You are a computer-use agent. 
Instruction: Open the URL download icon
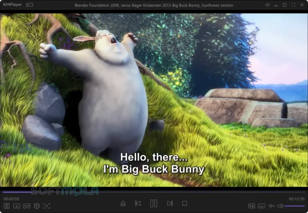pyautogui.click(x=17, y=206)
